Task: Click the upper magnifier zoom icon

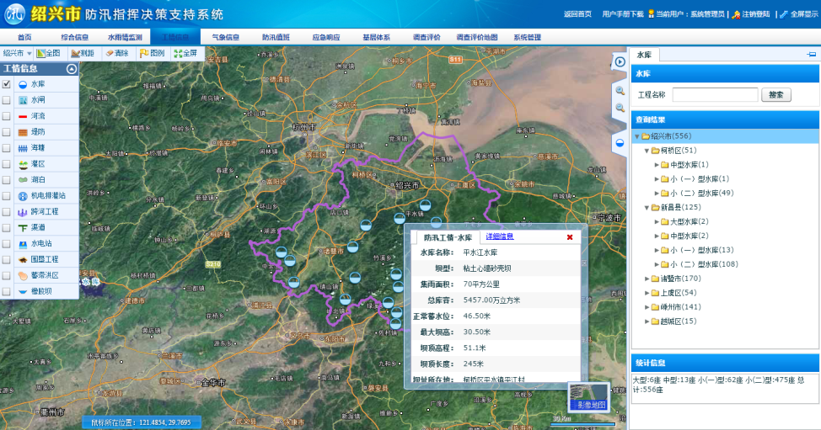Action: (620, 90)
